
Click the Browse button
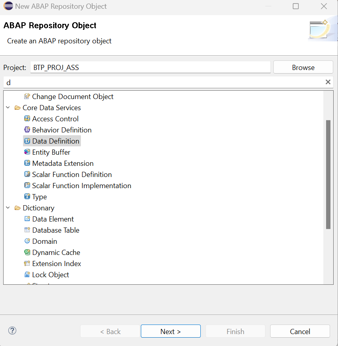(x=303, y=67)
